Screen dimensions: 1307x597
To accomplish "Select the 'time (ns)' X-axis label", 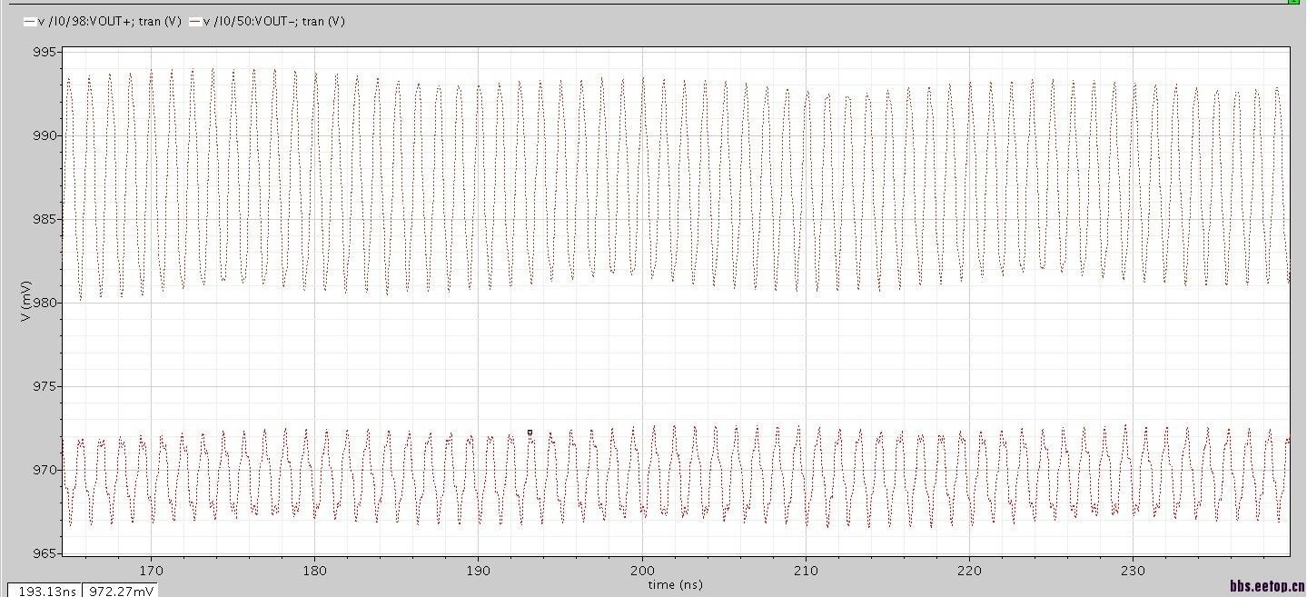I will tap(675, 585).
